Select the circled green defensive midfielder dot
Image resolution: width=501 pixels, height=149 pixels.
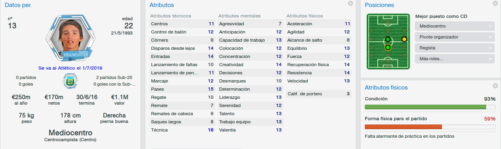(388, 47)
